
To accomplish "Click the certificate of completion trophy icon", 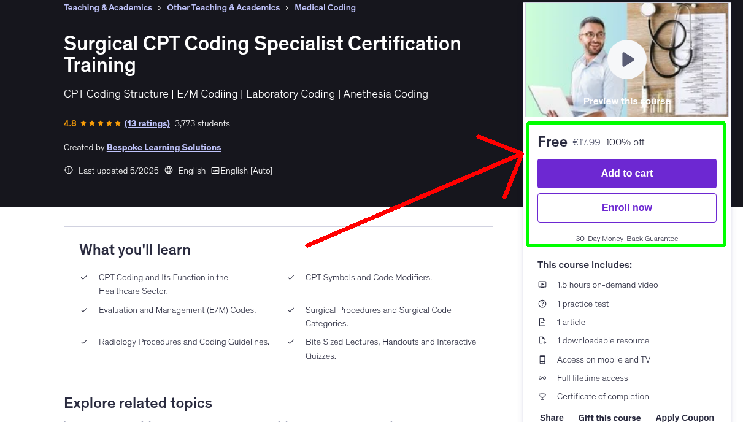I will tap(542, 396).
